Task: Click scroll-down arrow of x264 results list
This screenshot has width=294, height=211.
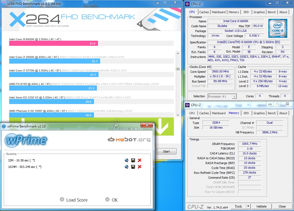Action: [x=178, y=115]
